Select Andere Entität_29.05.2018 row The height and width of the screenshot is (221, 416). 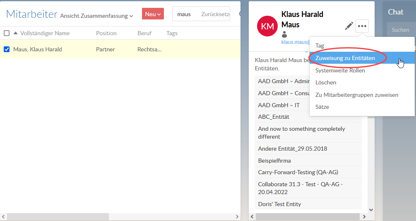click(308, 149)
